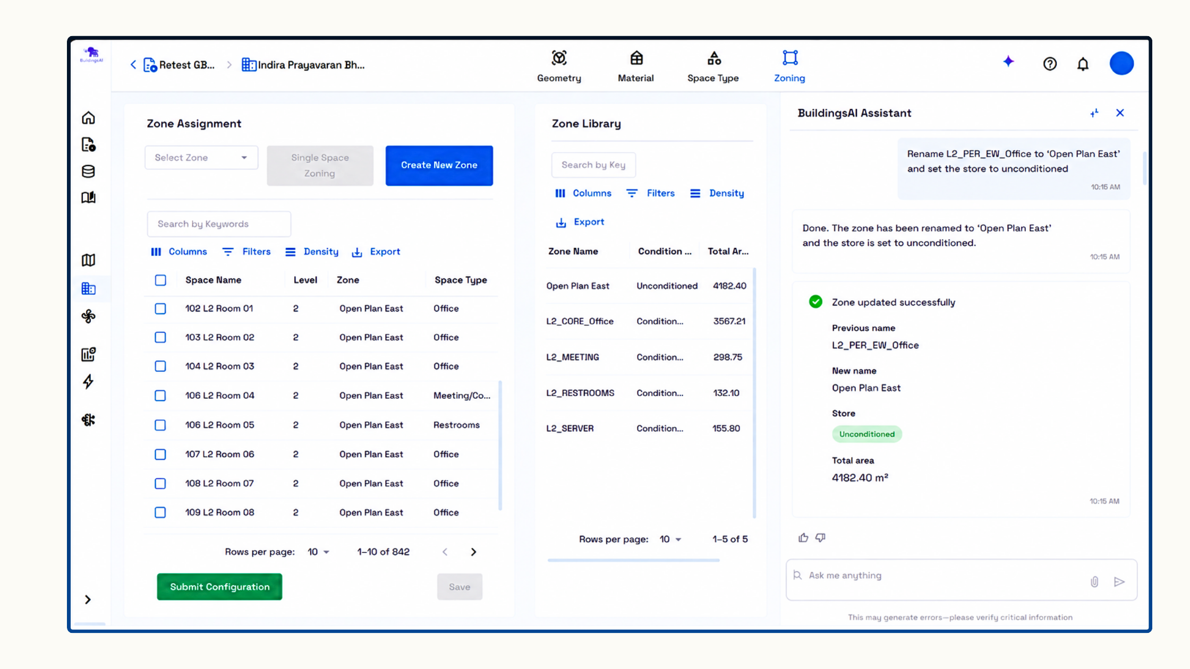The height and width of the screenshot is (669, 1190).
Task: Click Submit Configuration button
Action: coord(219,587)
